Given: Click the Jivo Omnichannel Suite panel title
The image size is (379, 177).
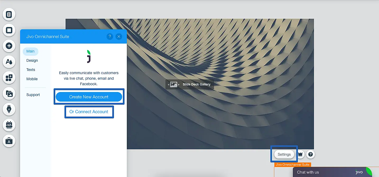Looking at the screenshot, I should (48, 36).
